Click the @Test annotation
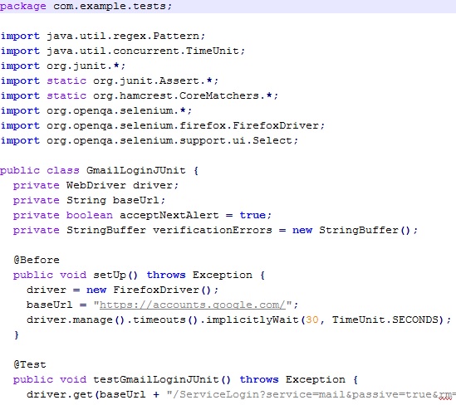 point(30,364)
